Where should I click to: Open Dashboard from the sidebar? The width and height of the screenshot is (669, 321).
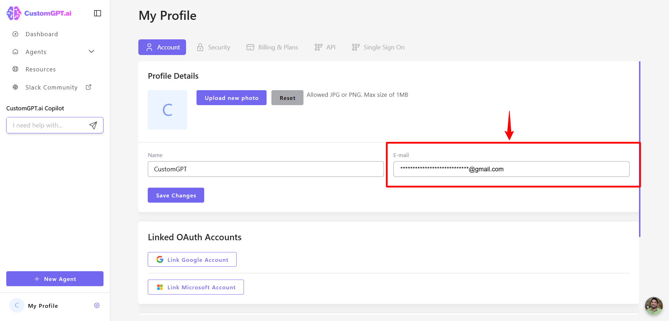pyautogui.click(x=41, y=34)
